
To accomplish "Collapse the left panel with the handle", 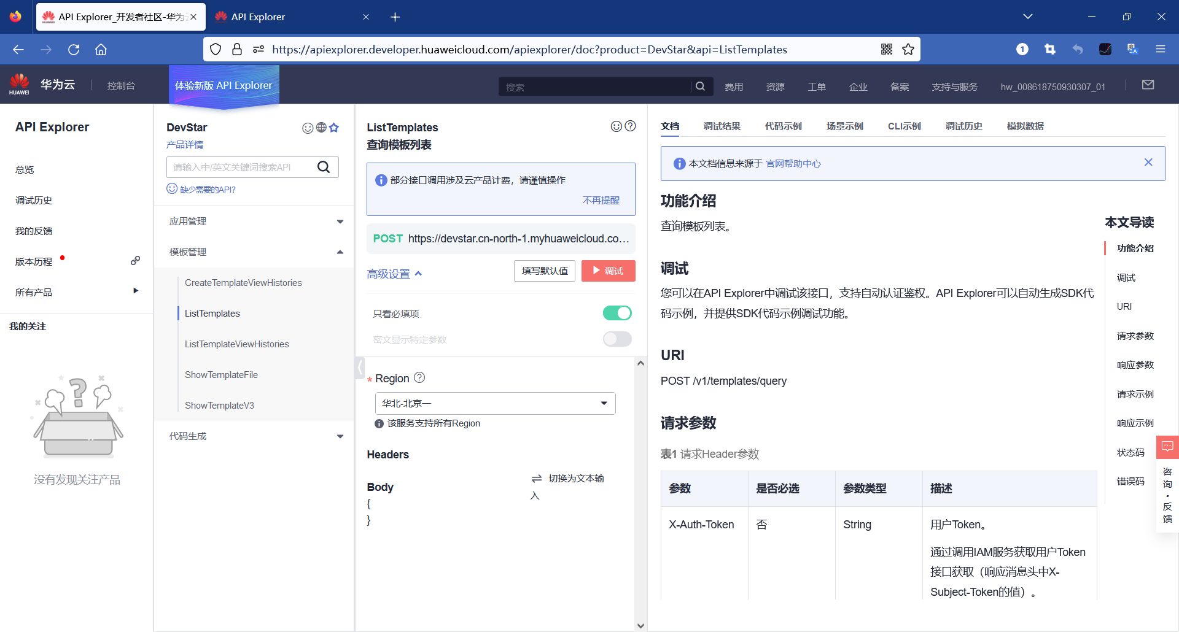I will coord(360,368).
